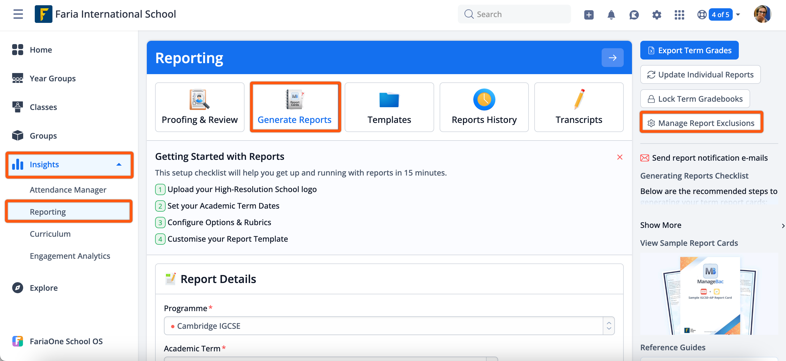
Task: Click the Reporting header arrow button
Action: pos(612,58)
